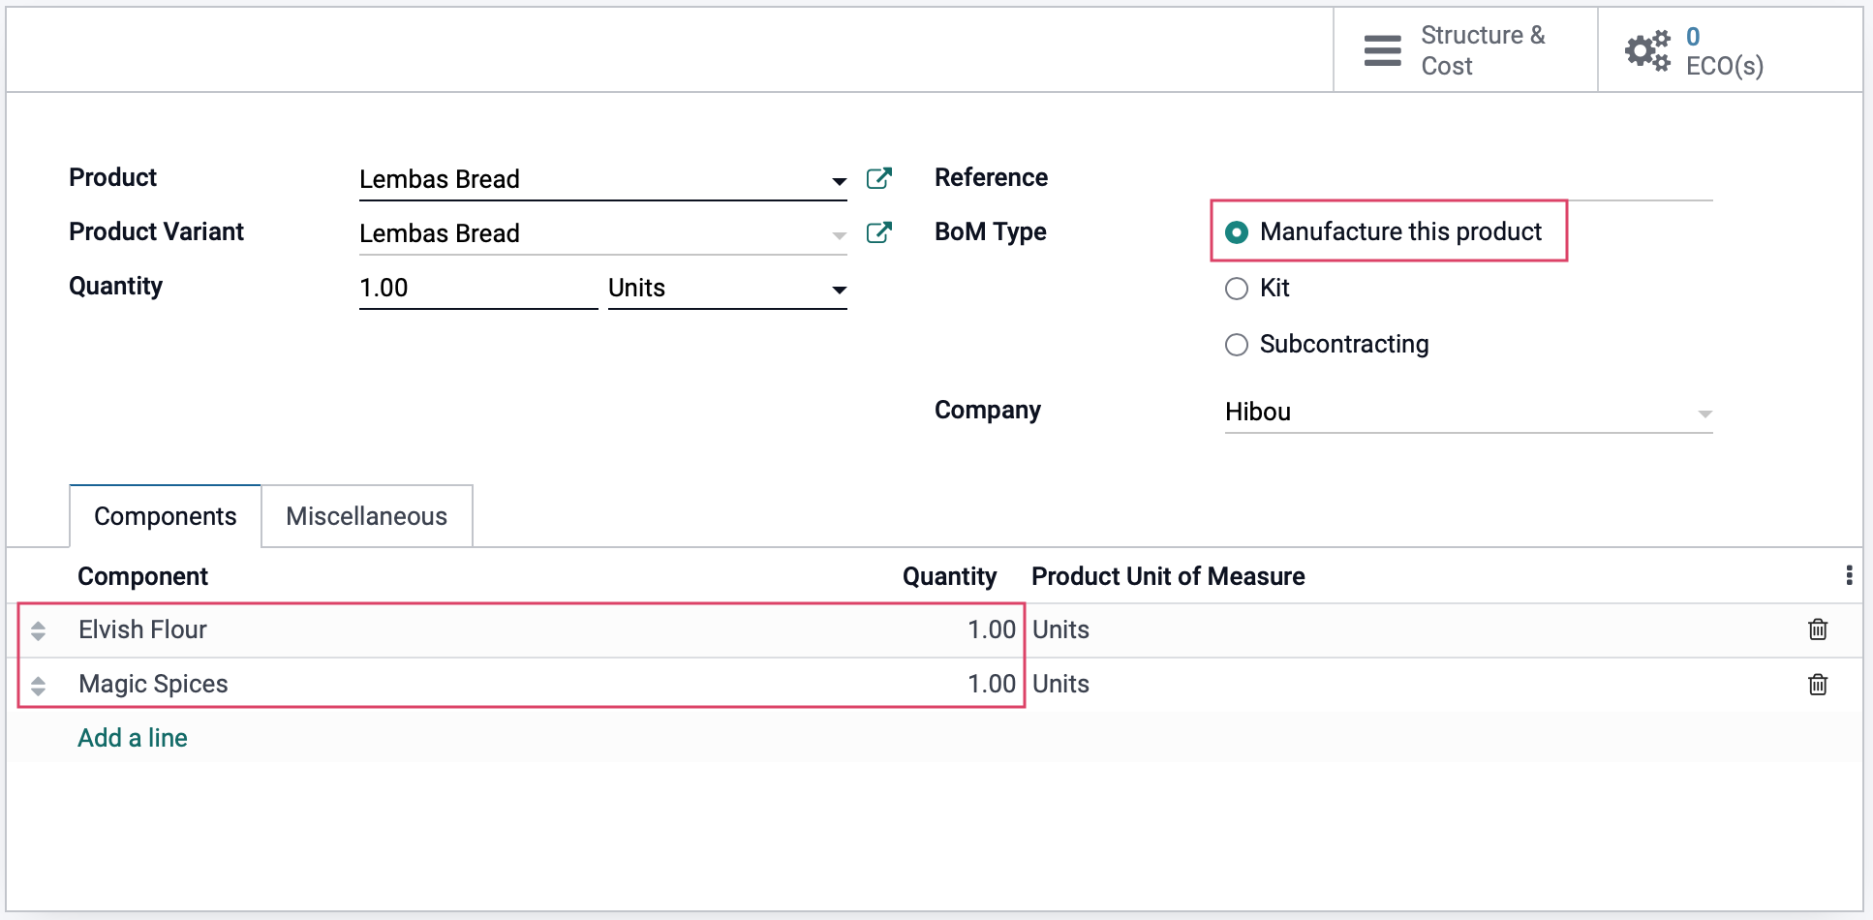Expand the Product dropdown arrow
This screenshot has height=920, width=1873.
(x=839, y=181)
